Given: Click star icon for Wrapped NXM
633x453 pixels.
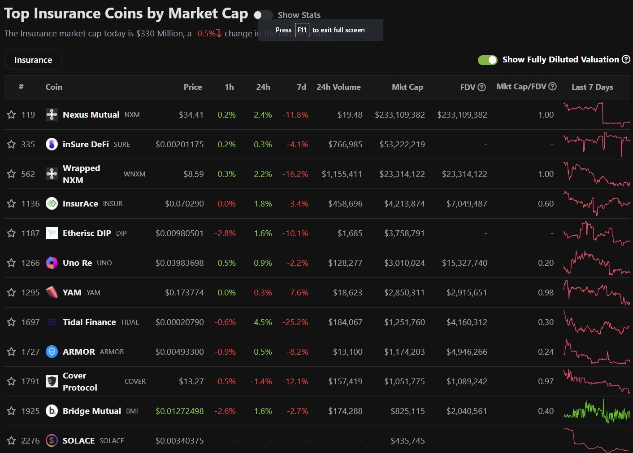Looking at the screenshot, I should (x=12, y=174).
